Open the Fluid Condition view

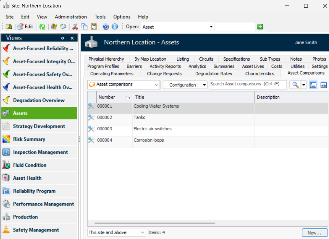(30, 165)
